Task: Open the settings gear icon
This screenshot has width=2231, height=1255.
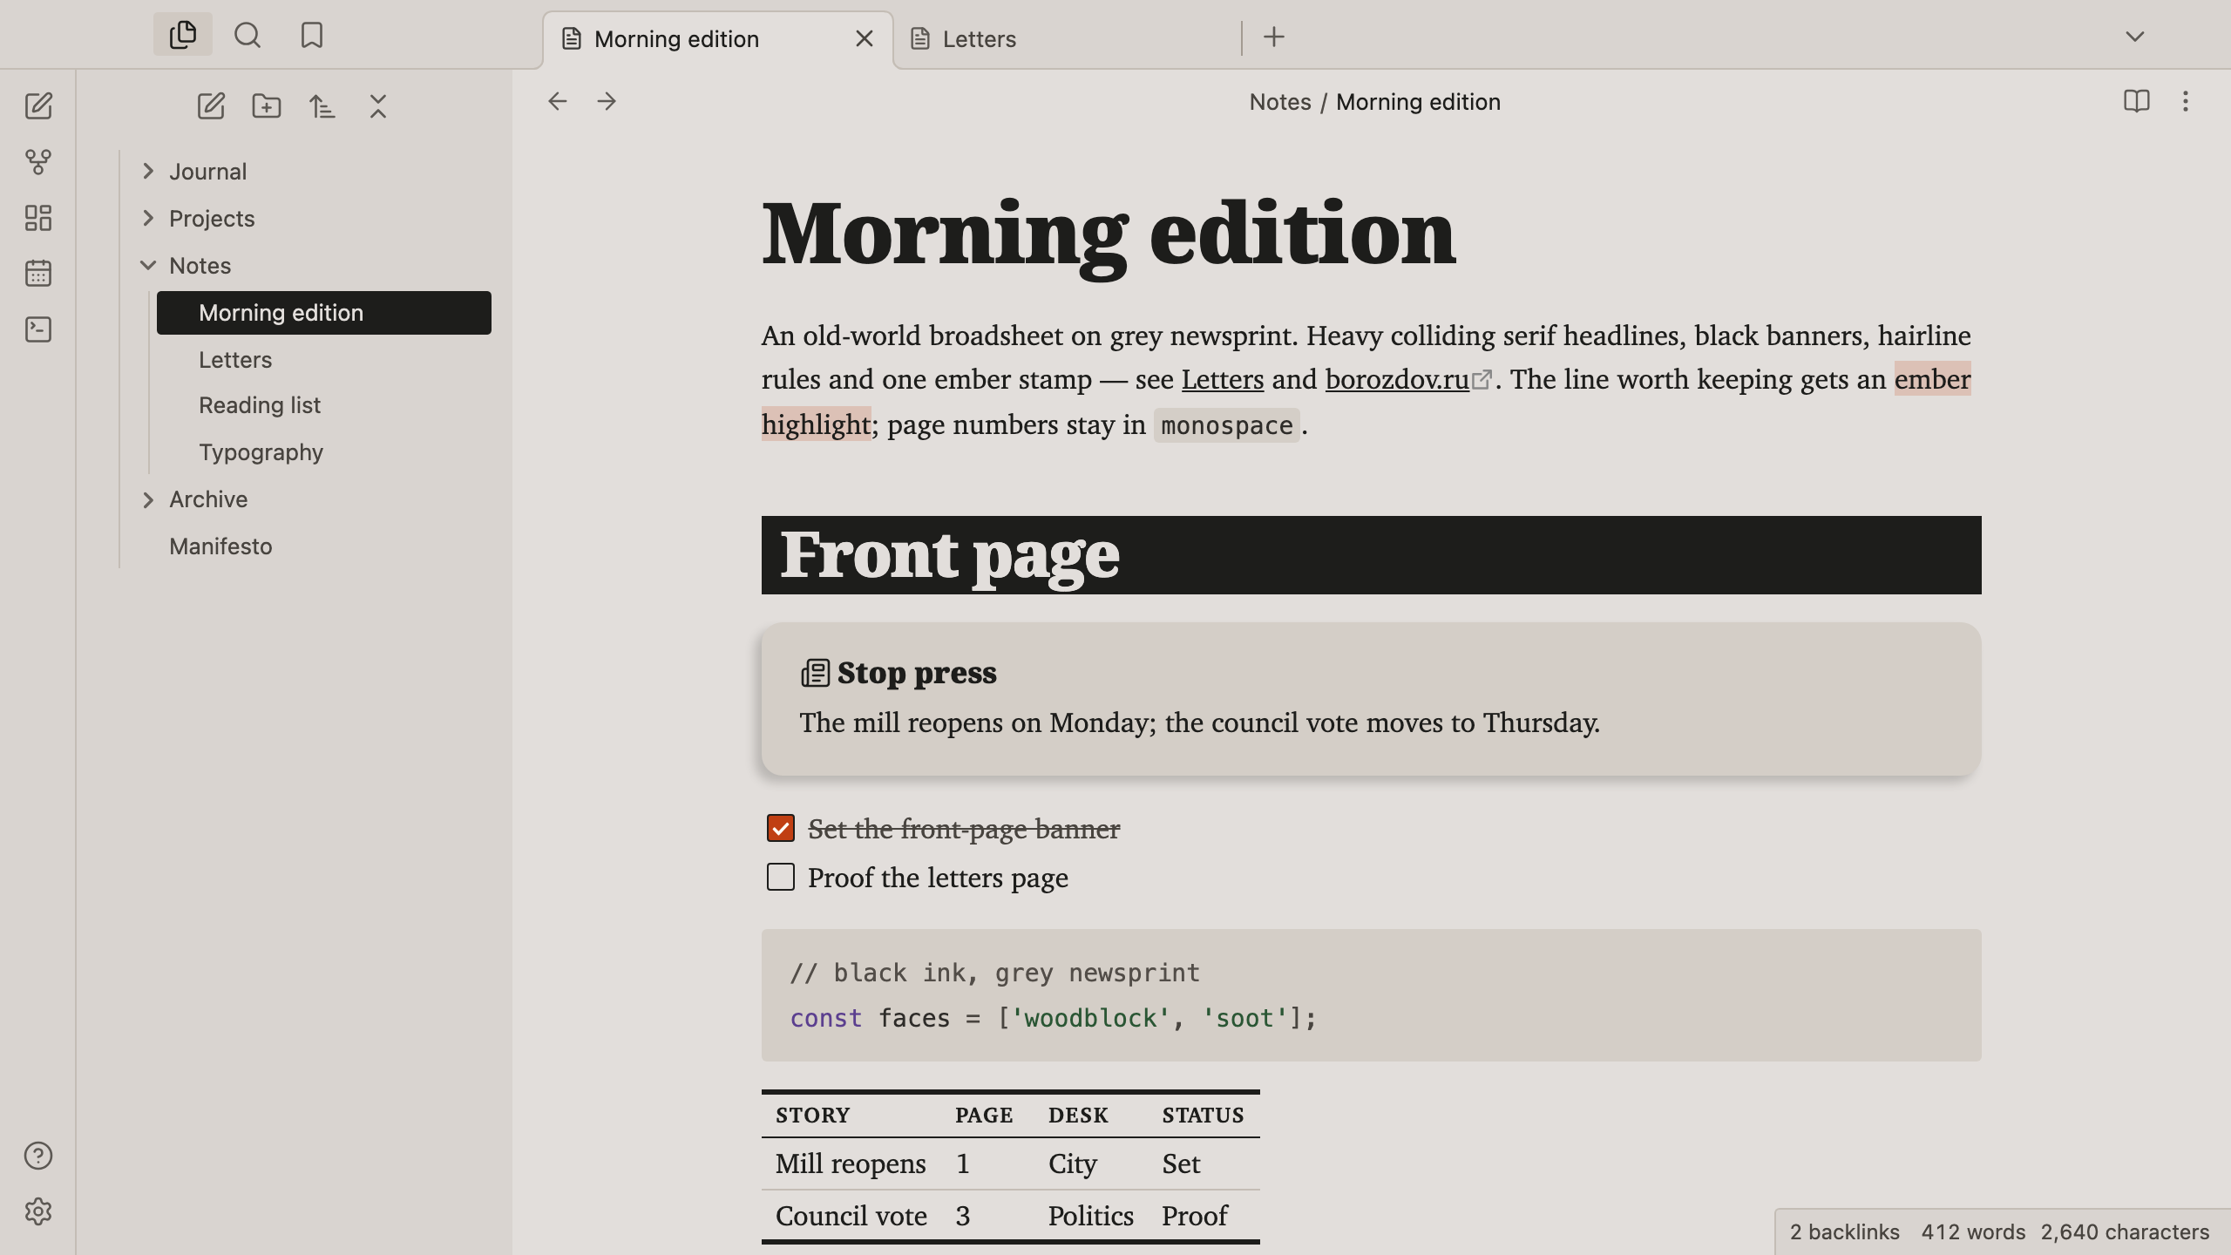Action: pyautogui.click(x=38, y=1211)
